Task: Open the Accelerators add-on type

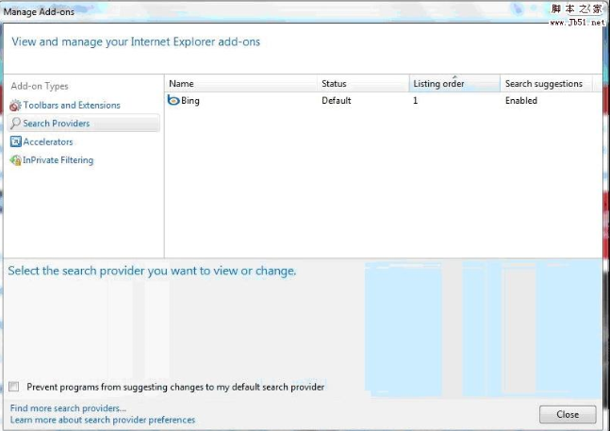Action: [48, 141]
